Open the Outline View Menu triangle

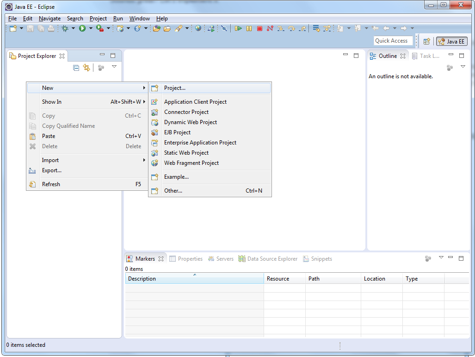click(x=463, y=67)
